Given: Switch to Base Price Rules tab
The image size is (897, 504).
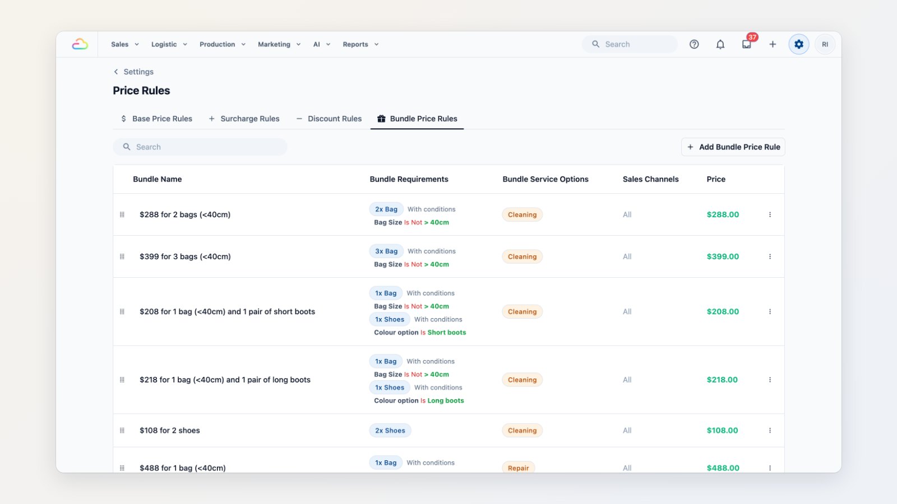Looking at the screenshot, I should pyautogui.click(x=156, y=119).
